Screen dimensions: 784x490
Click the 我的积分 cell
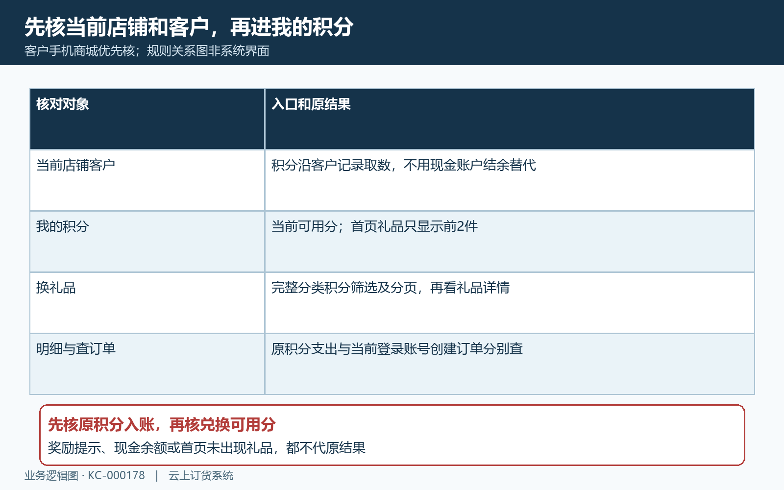147,242
